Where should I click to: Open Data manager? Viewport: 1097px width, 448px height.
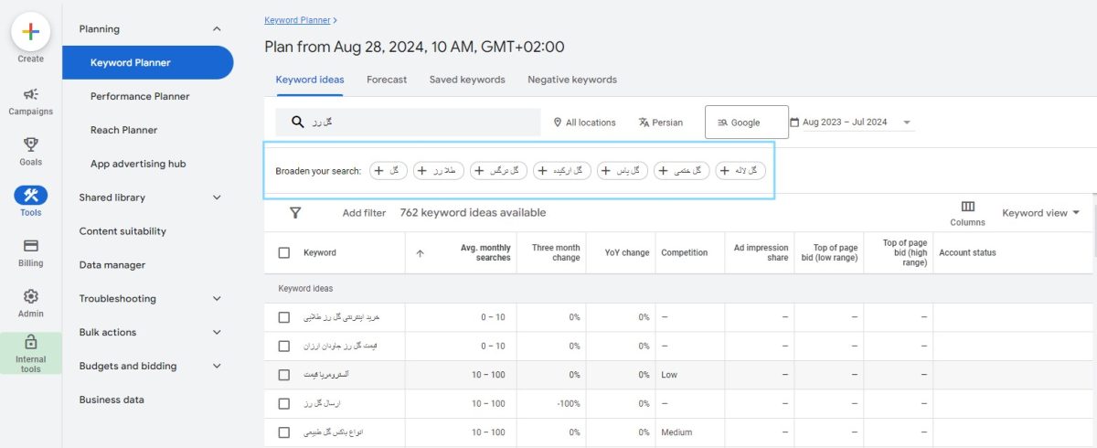tap(112, 265)
